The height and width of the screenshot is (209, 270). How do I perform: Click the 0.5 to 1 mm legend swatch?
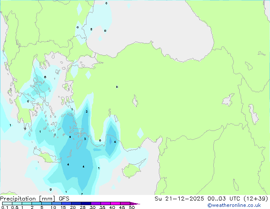tap(17, 203)
